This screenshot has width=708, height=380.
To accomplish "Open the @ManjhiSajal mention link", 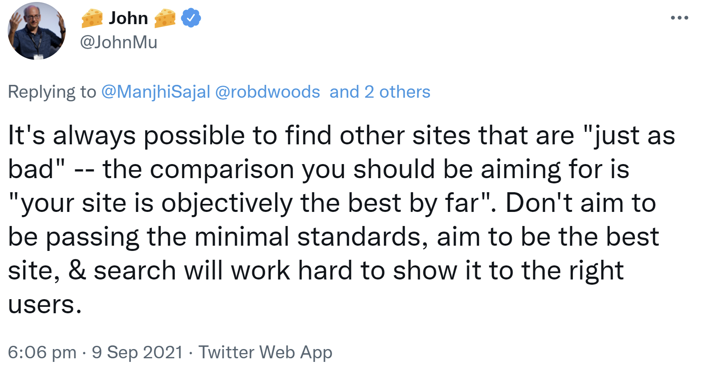I will (156, 92).
